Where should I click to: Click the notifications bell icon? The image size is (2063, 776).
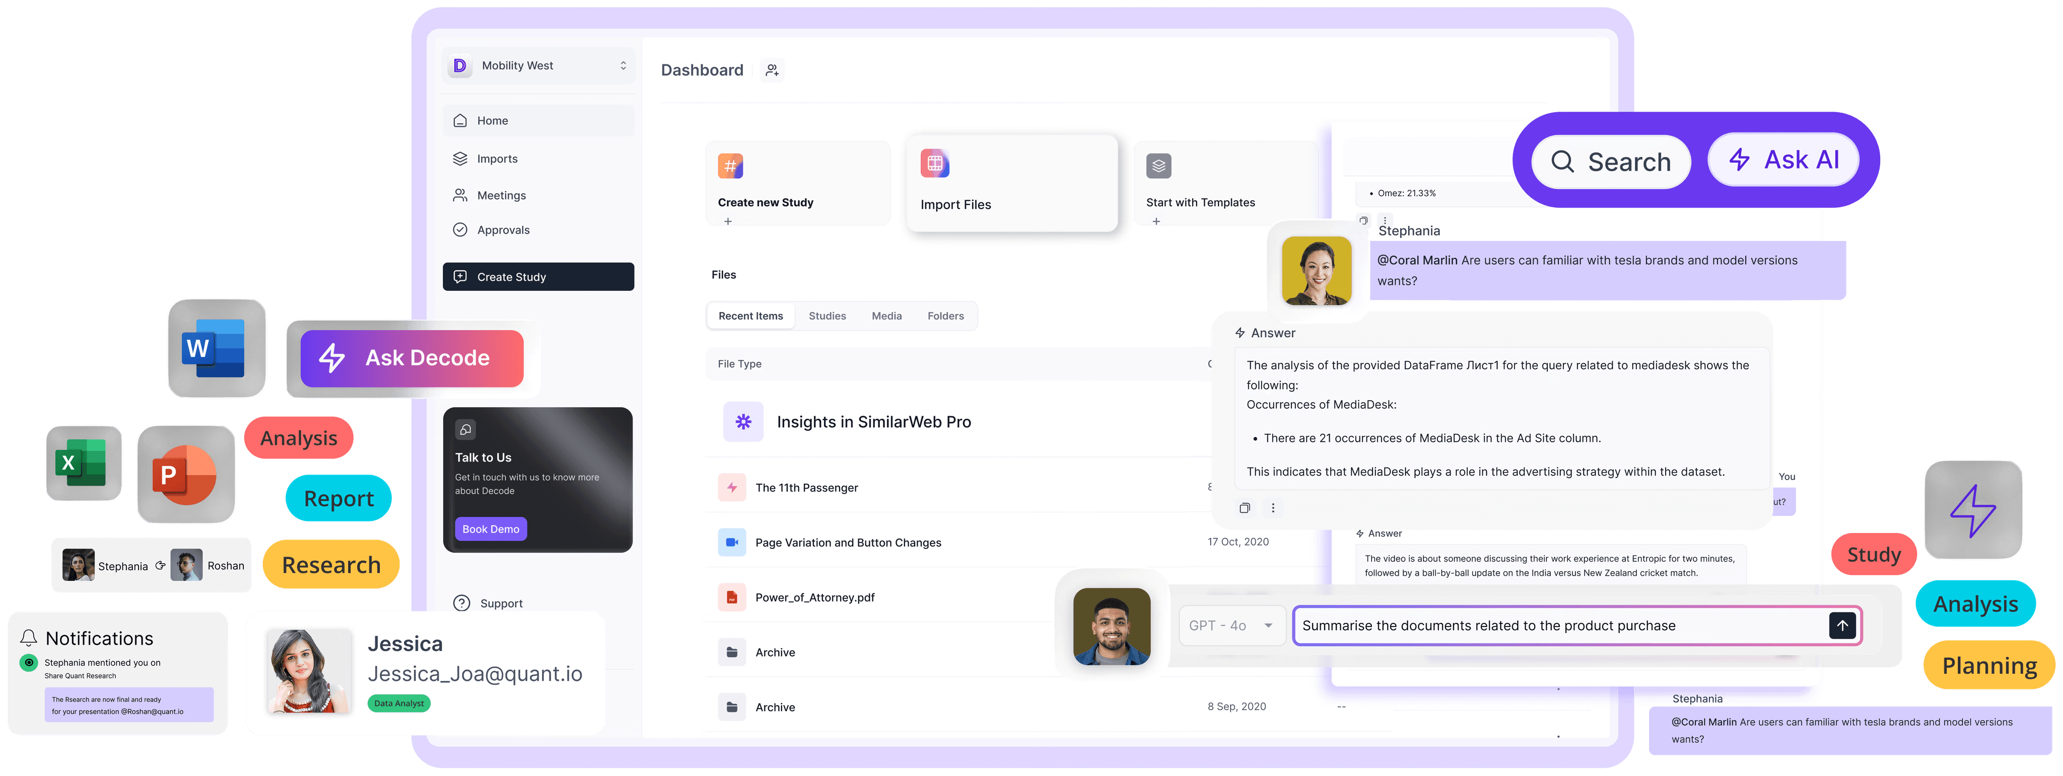[29, 638]
